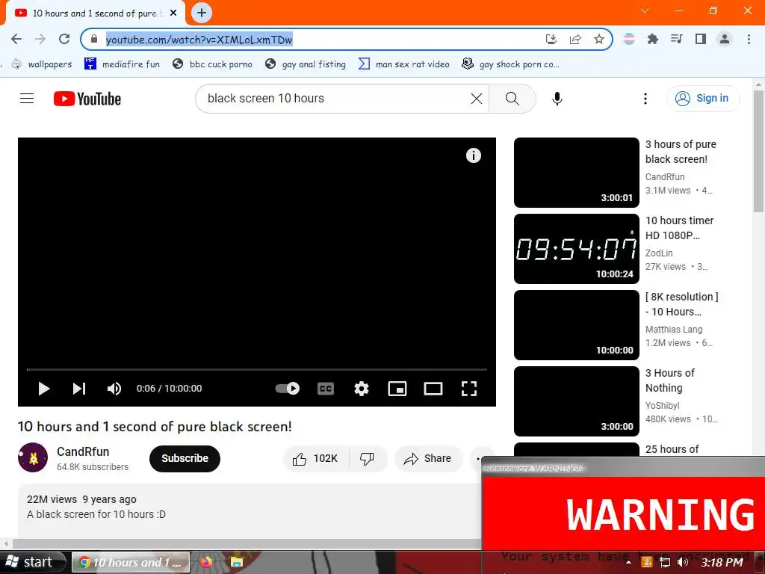Click the video title text below player
Viewport: 765px width, 574px height.
155,427
